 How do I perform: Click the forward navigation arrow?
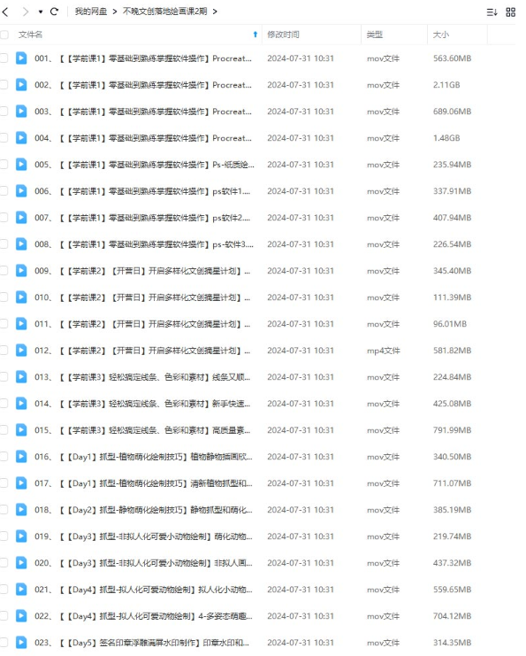coord(26,12)
